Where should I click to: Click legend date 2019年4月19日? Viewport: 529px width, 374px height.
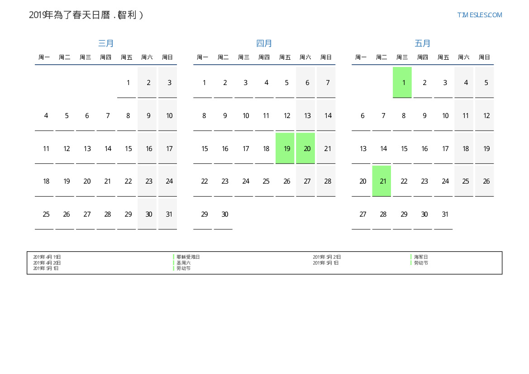(x=47, y=257)
